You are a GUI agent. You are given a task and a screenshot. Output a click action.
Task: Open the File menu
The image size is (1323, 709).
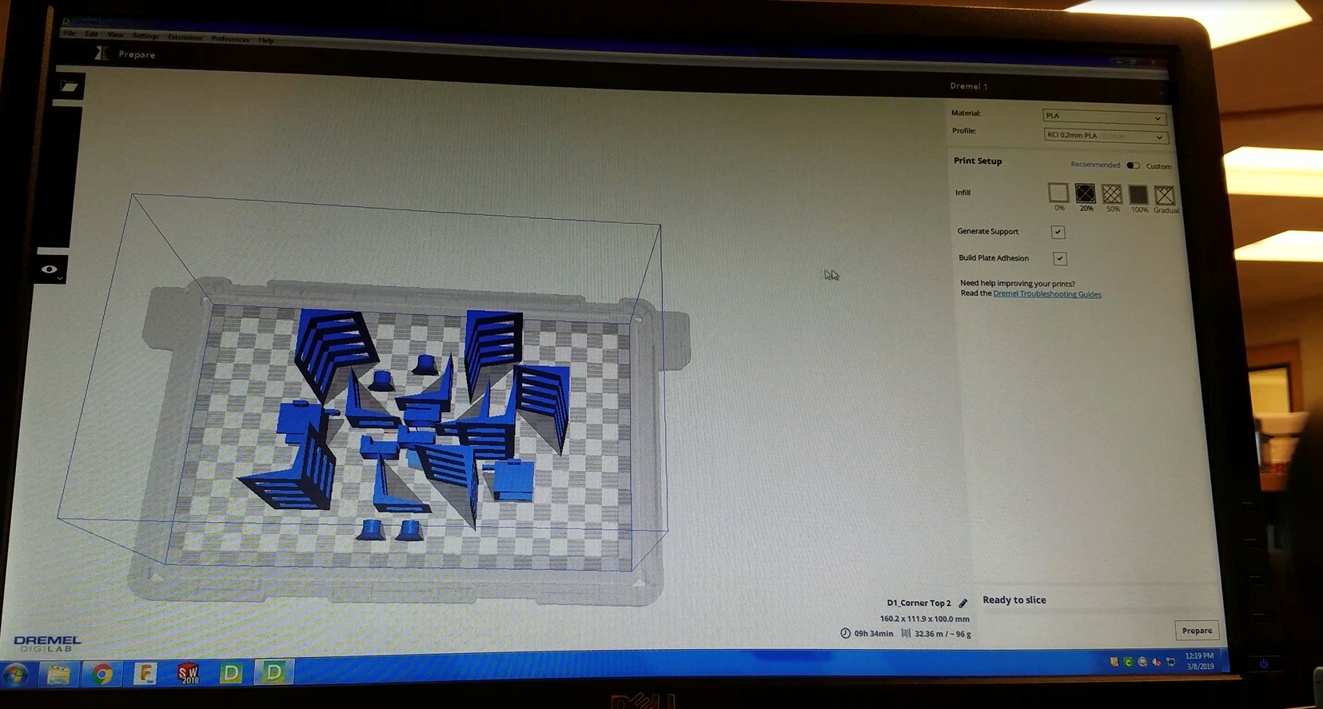click(x=70, y=34)
